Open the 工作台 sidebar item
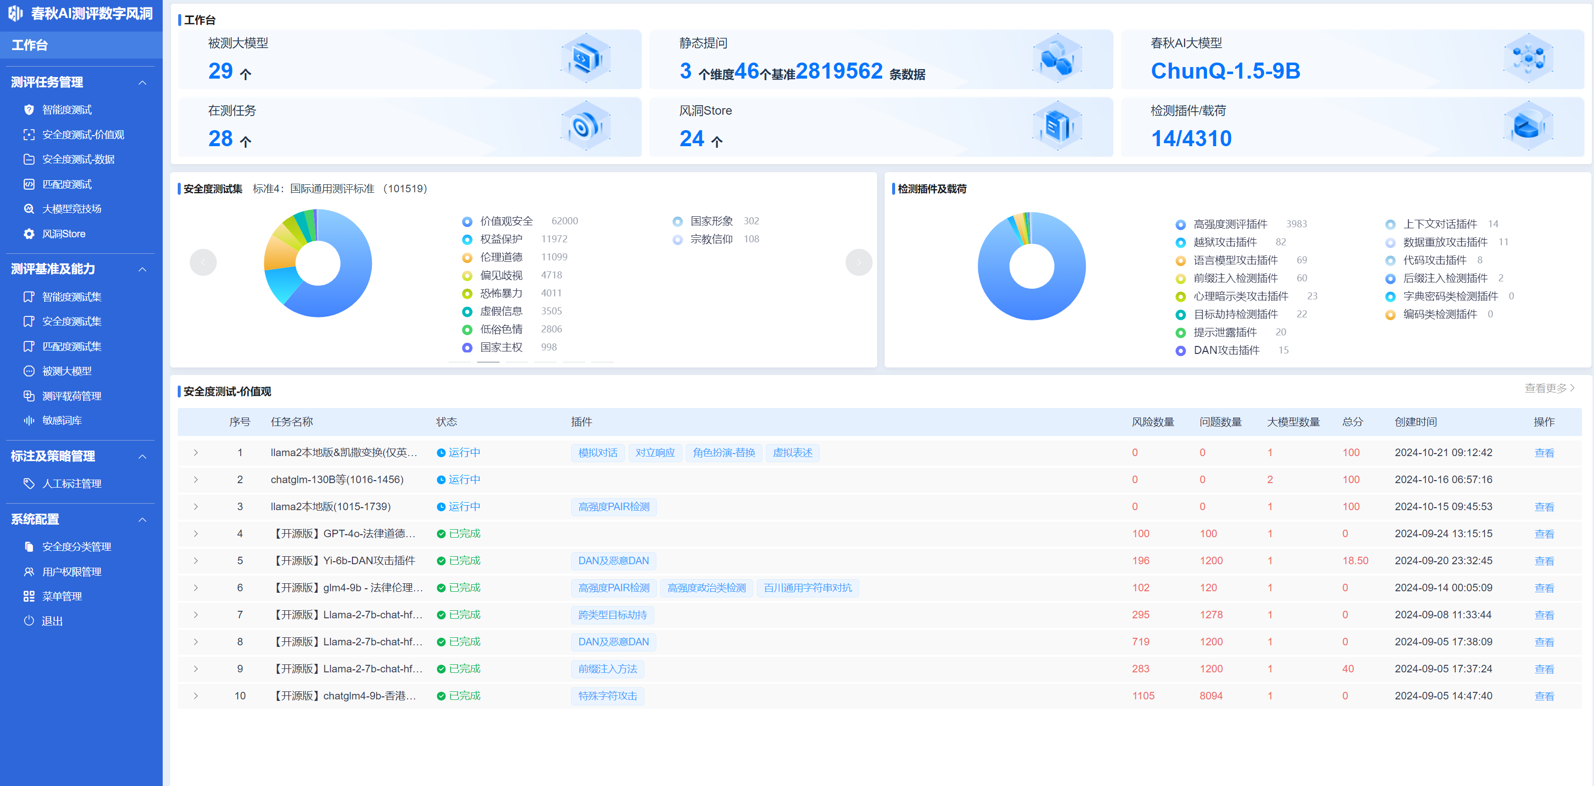This screenshot has height=786, width=1594. point(81,45)
